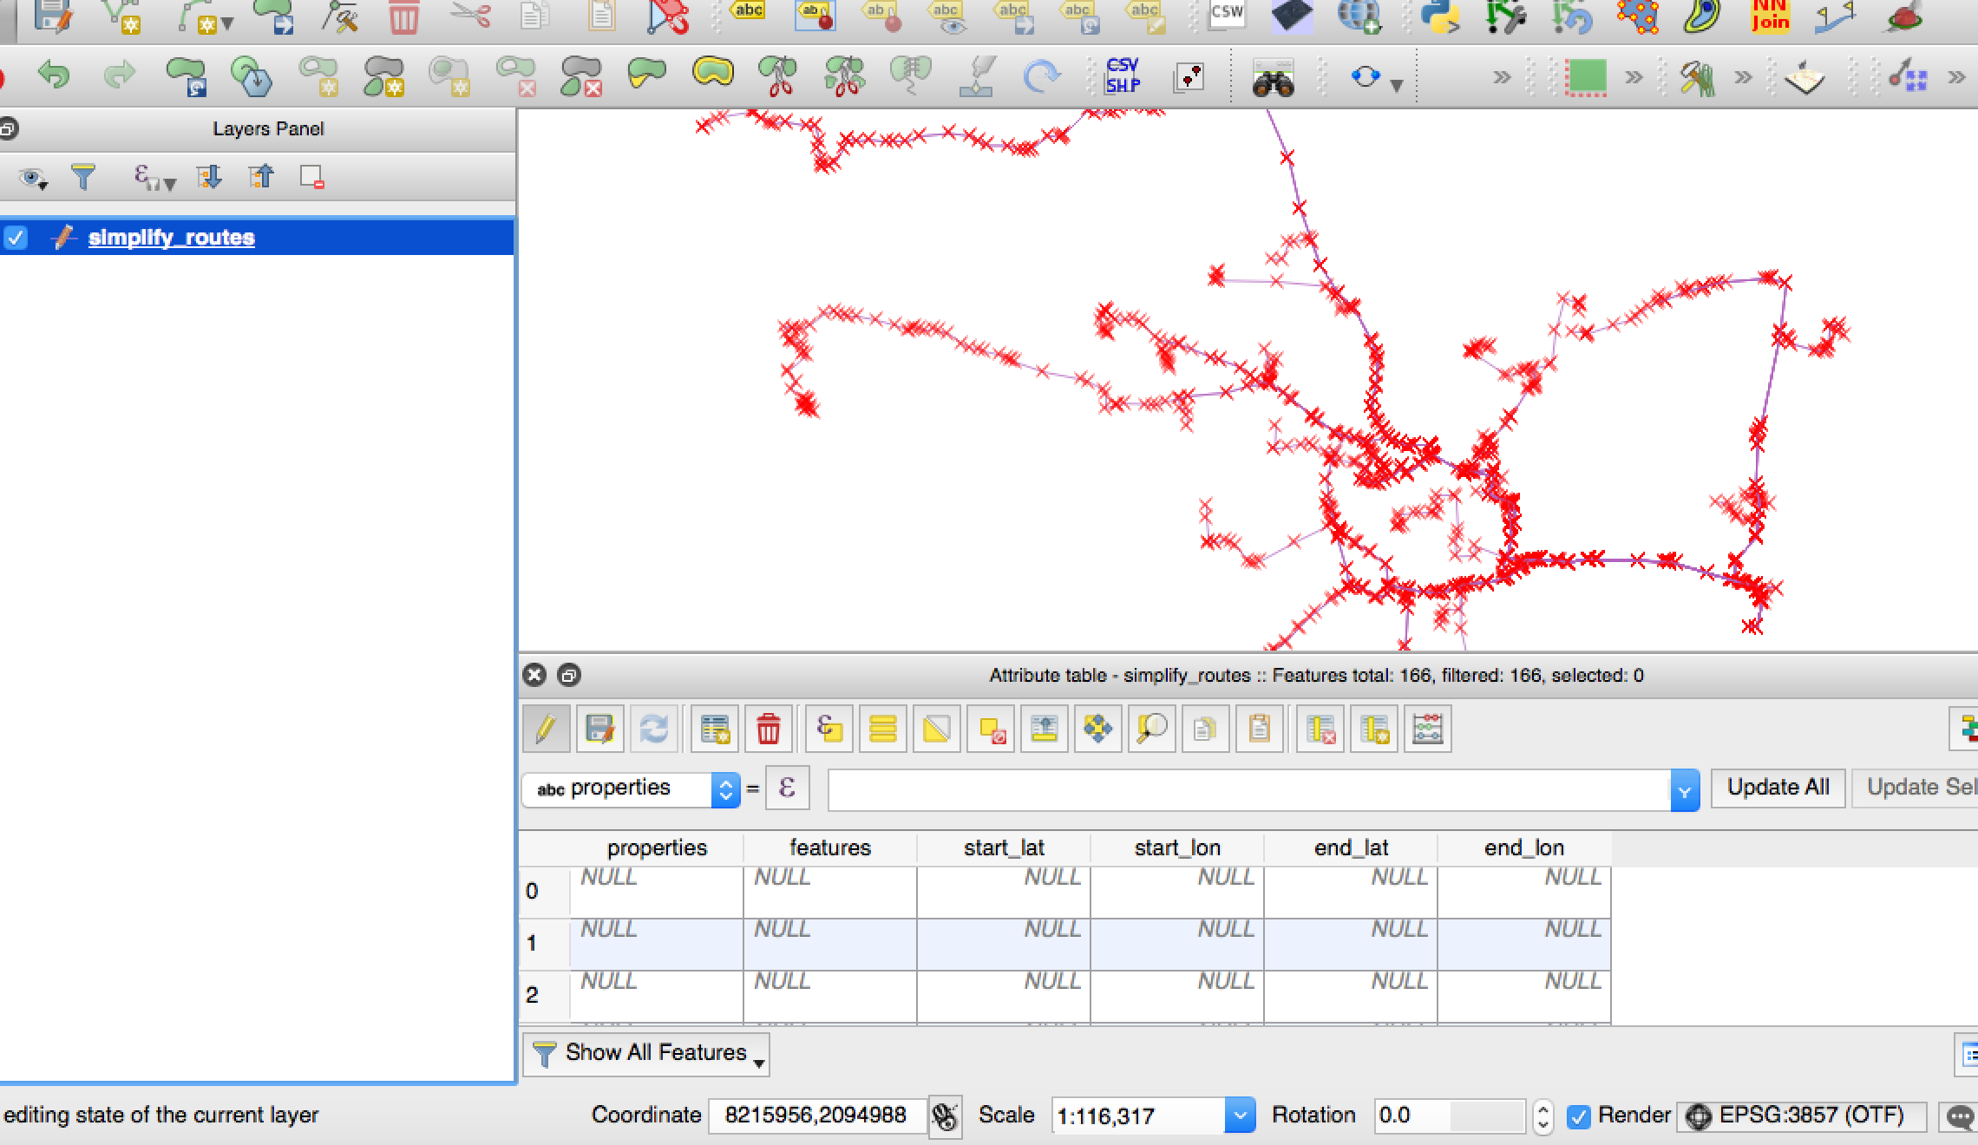1978x1145 pixels.
Task: Click the binoculars search icon
Action: click(1273, 78)
